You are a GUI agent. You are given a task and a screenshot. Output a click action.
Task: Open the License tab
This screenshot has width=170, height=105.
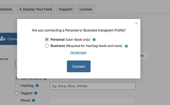tap(86, 9)
